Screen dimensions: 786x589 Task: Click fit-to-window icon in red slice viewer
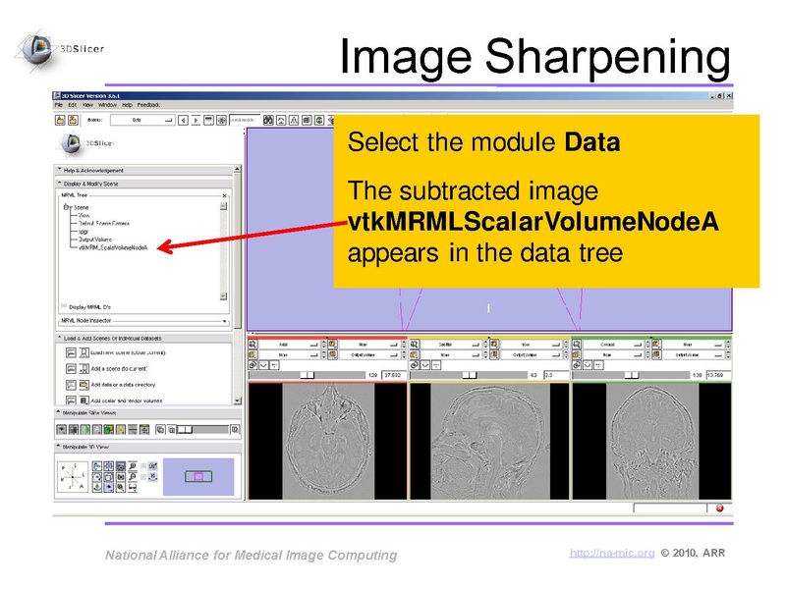[253, 345]
